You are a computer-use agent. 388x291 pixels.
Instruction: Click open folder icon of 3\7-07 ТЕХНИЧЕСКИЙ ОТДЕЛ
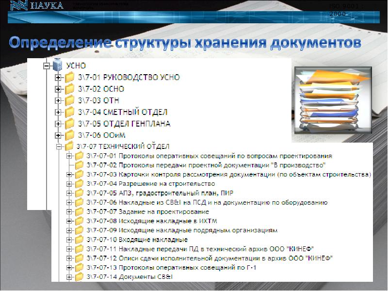tap(69, 146)
